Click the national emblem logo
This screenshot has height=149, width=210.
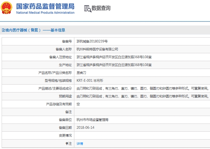tap(7, 8)
